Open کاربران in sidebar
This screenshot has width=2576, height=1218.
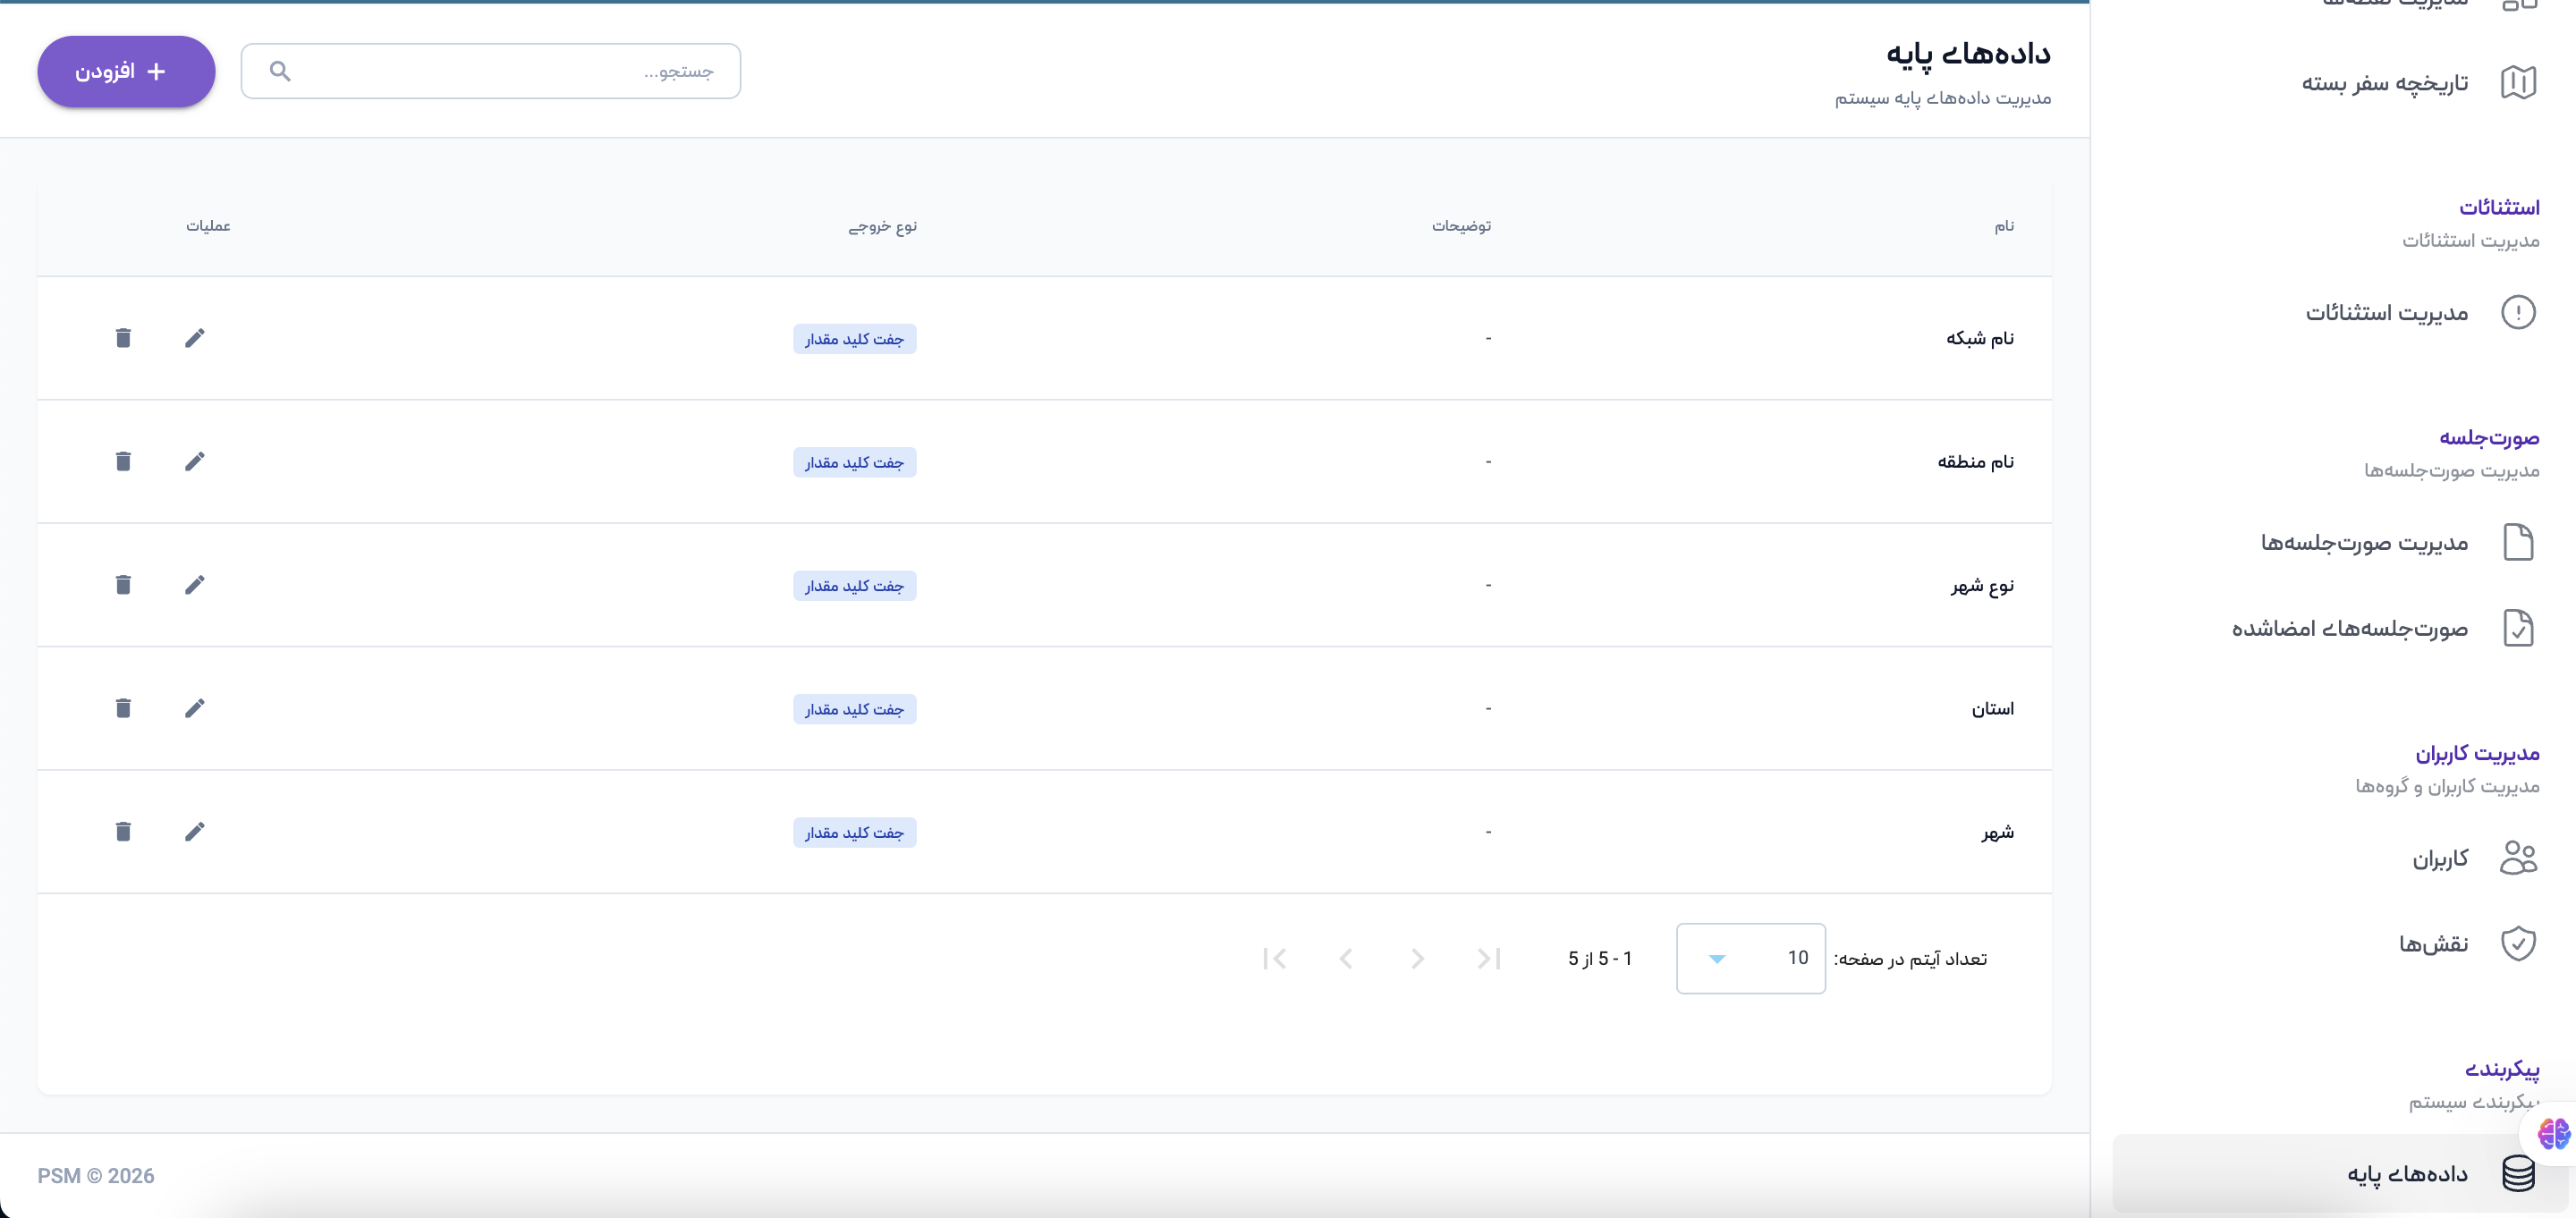pyautogui.click(x=2440, y=858)
